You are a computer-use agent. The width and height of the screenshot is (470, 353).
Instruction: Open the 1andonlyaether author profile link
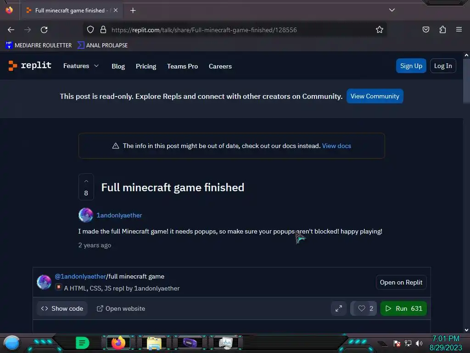click(119, 215)
